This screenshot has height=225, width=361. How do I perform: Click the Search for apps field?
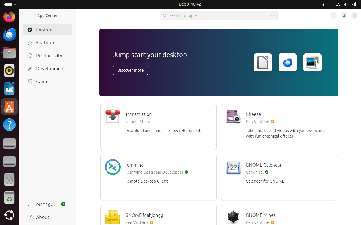tap(219, 15)
